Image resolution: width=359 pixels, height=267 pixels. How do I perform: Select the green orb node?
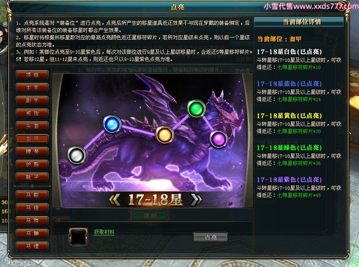(x=196, y=109)
